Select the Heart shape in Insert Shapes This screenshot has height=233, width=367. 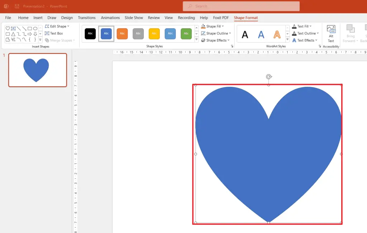(8, 28)
